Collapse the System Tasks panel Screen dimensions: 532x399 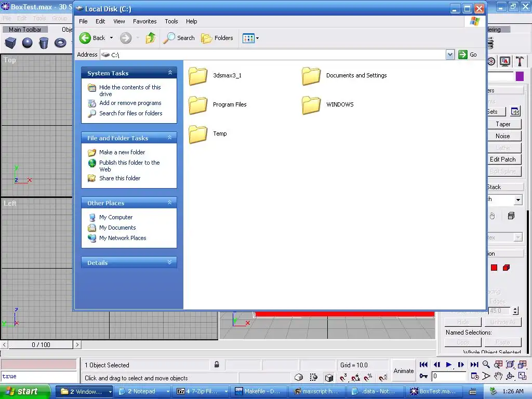pyautogui.click(x=170, y=73)
